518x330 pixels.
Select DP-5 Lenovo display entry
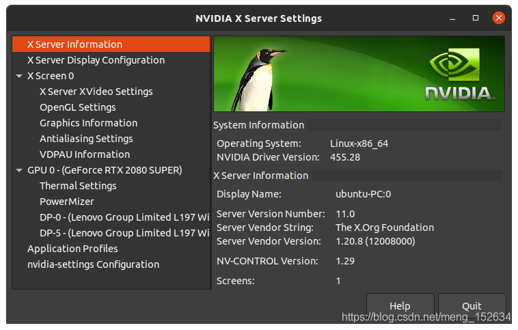click(124, 233)
